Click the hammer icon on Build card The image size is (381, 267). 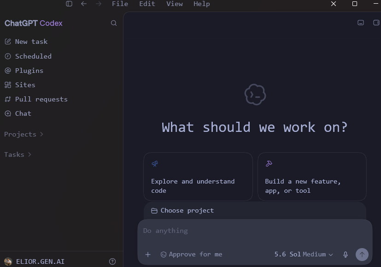[x=269, y=164]
